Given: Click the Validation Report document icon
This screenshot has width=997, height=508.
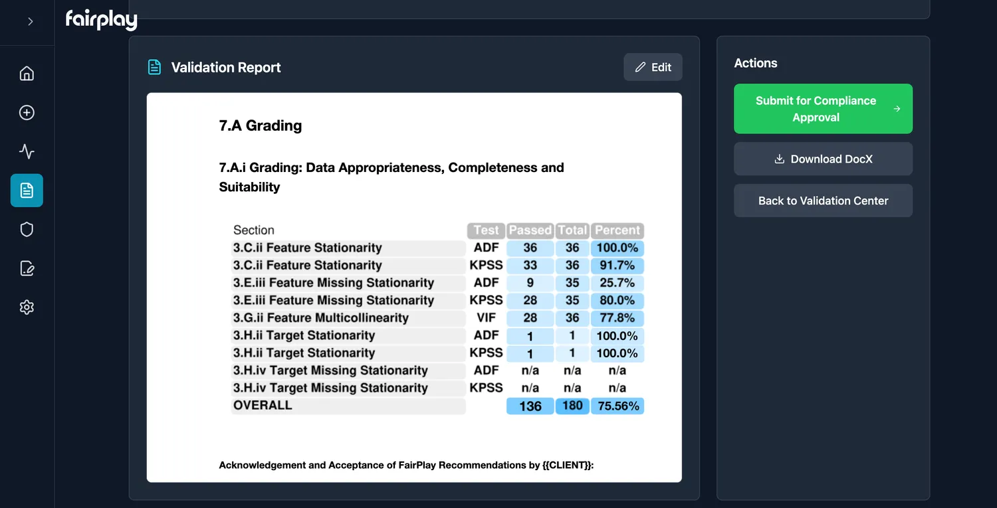Looking at the screenshot, I should point(154,67).
